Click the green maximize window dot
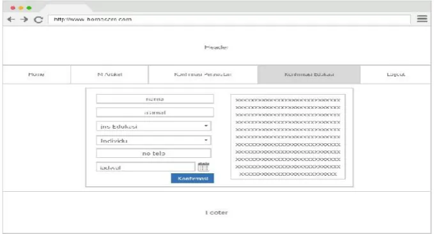The image size is (434, 234). (x=29, y=8)
